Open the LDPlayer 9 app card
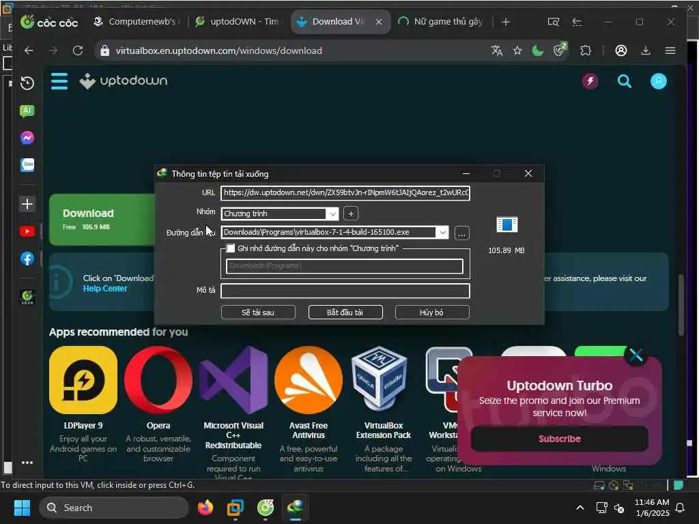Image resolution: width=699 pixels, height=524 pixels. click(83, 403)
